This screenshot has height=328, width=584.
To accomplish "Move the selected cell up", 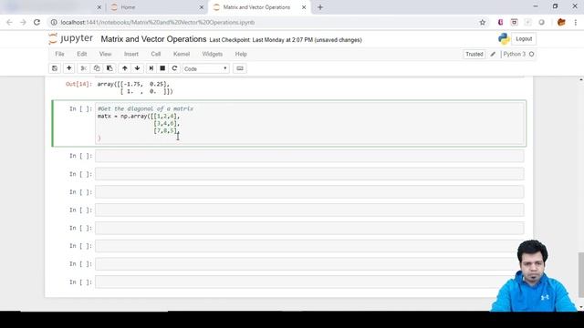I will coord(125,68).
